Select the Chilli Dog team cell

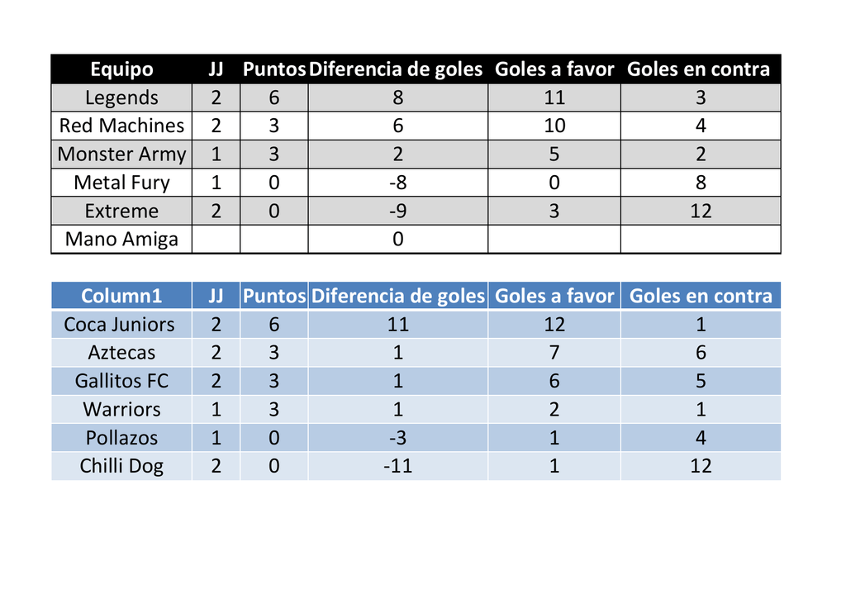(121, 466)
